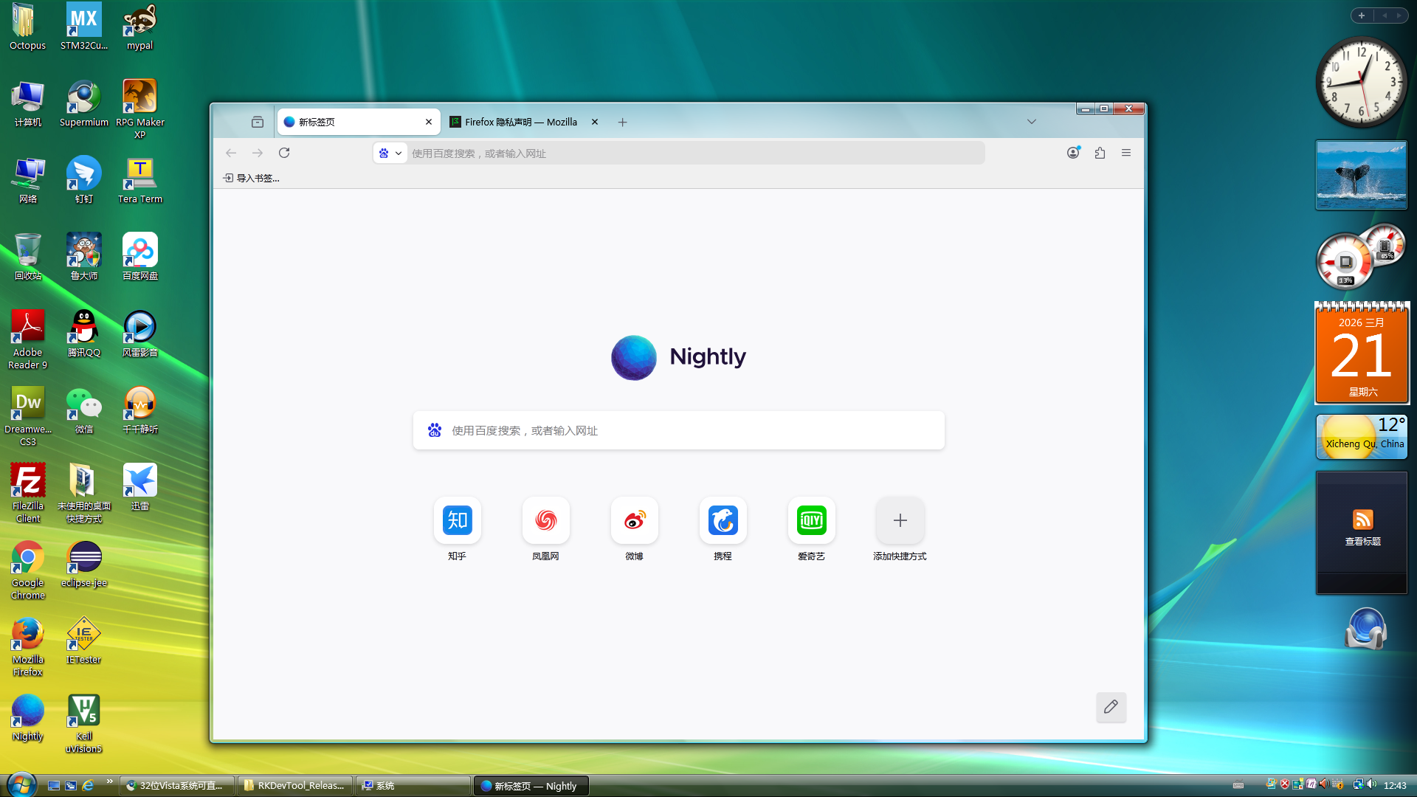Screen dimensions: 1417x797
Task: Click the customize new tab pencil icon
Action: pyautogui.click(x=1111, y=707)
